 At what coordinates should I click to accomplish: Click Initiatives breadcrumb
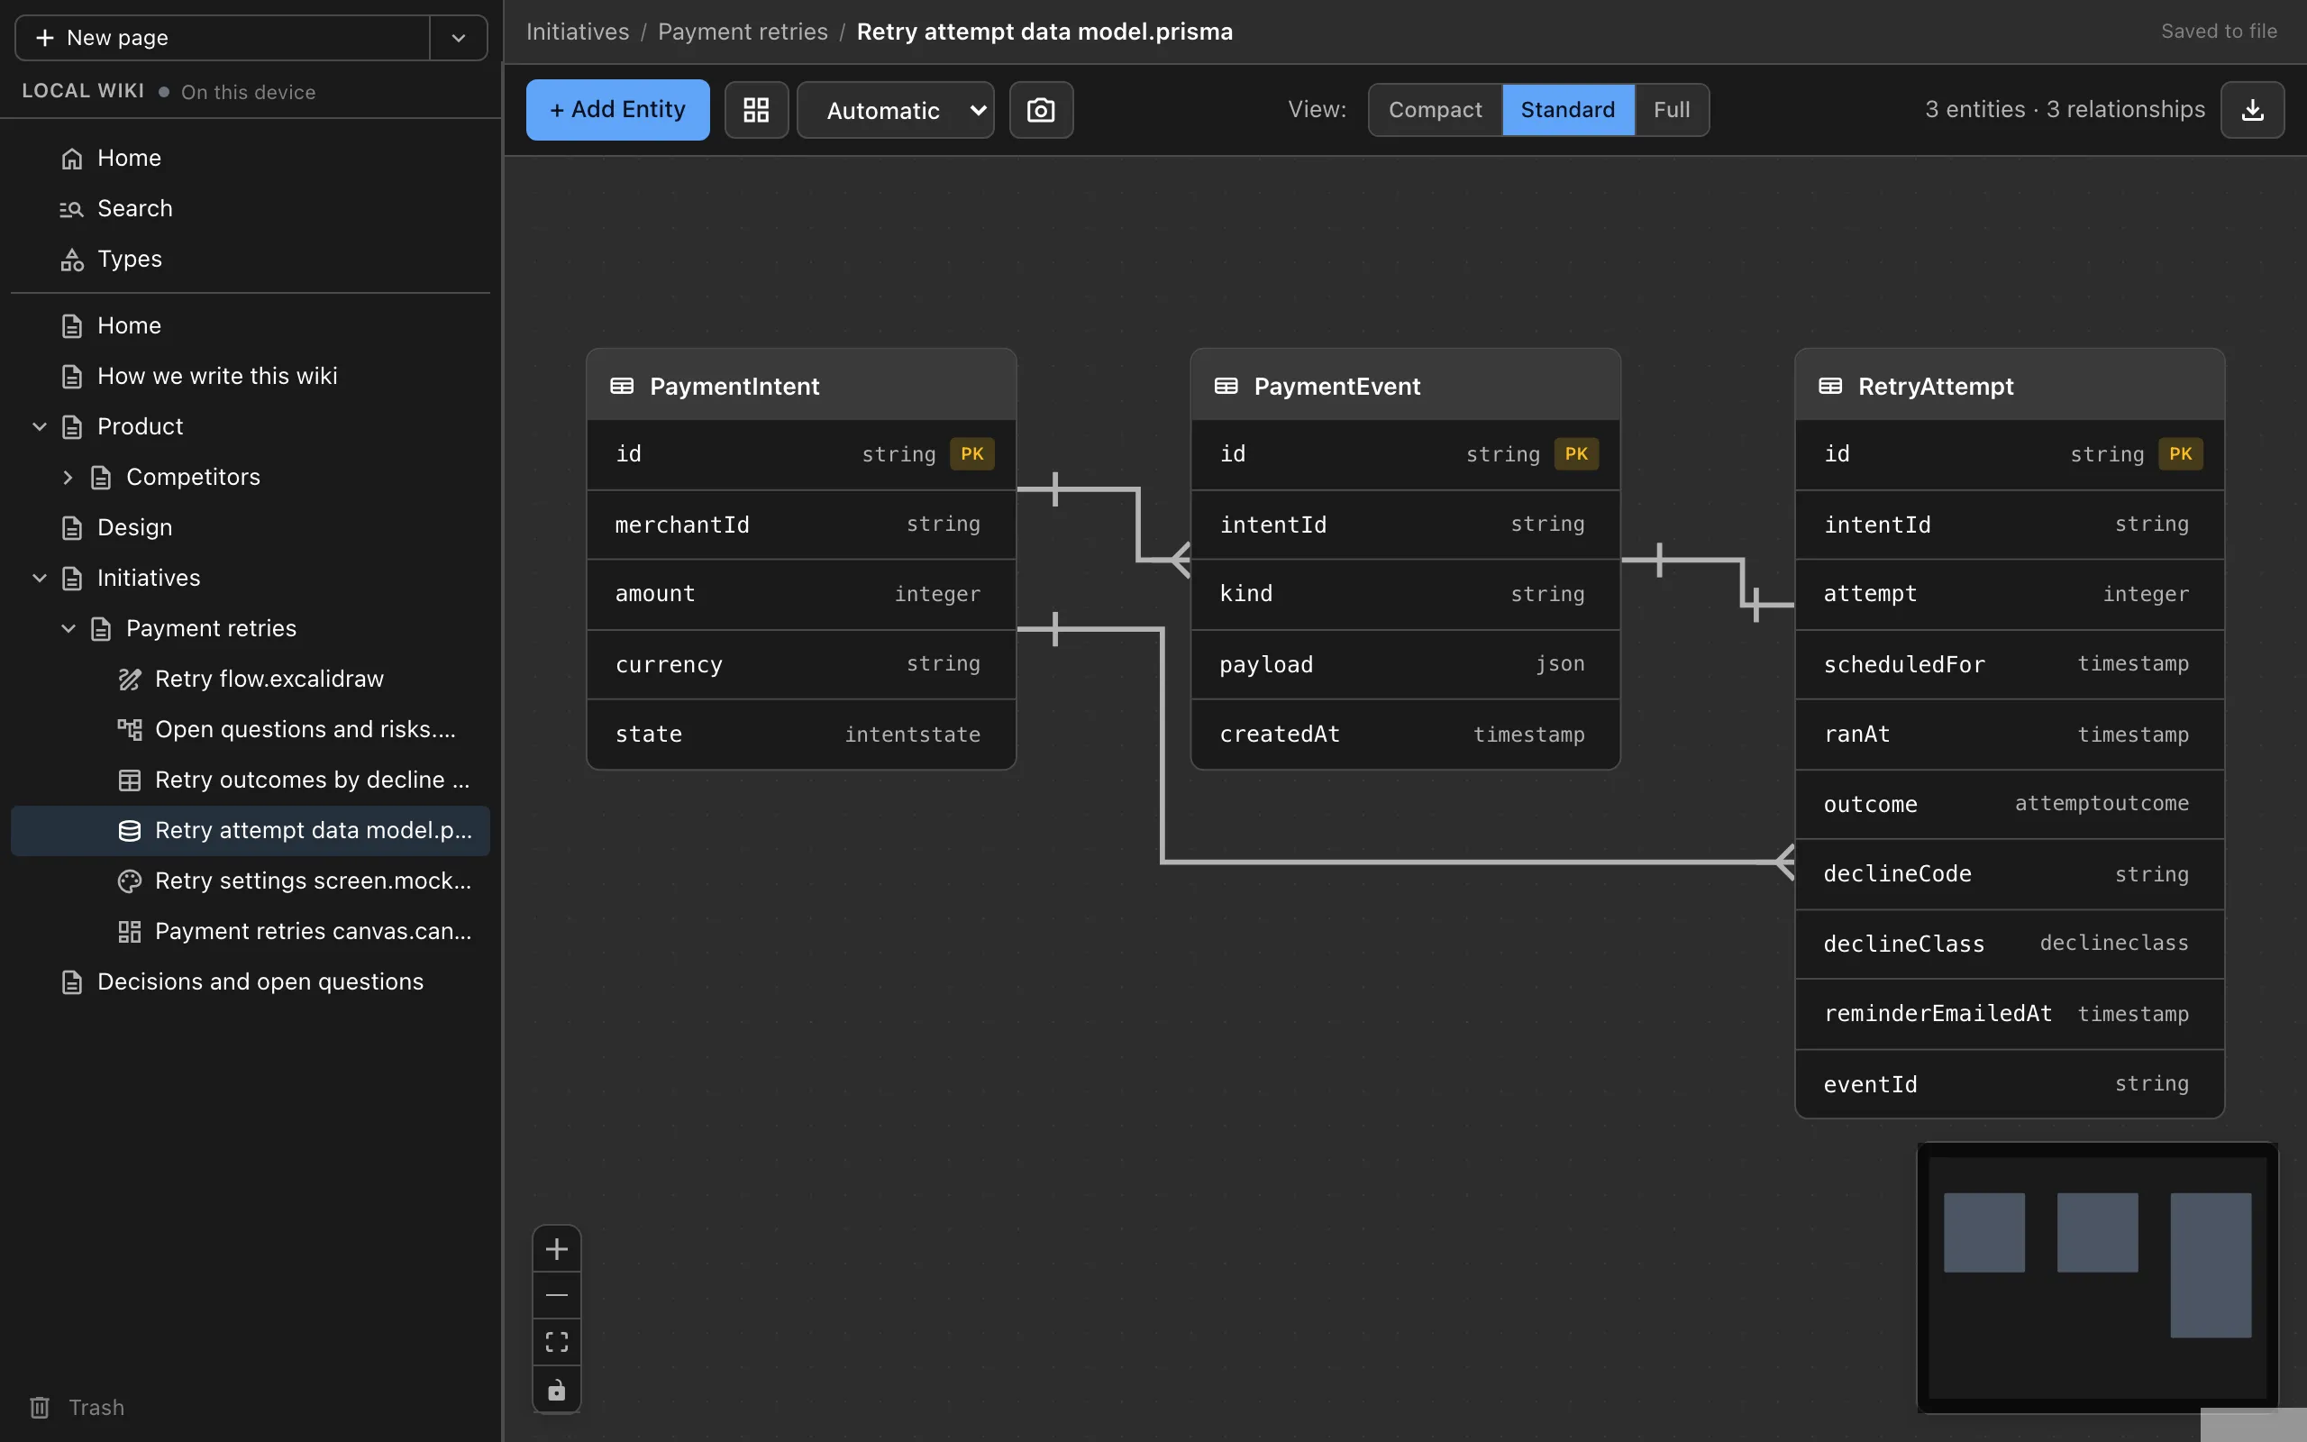(x=578, y=32)
